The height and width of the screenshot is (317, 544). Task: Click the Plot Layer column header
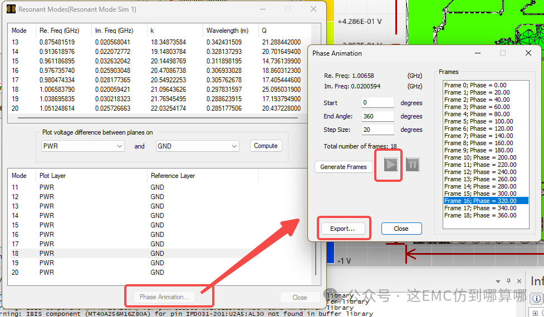click(91, 176)
